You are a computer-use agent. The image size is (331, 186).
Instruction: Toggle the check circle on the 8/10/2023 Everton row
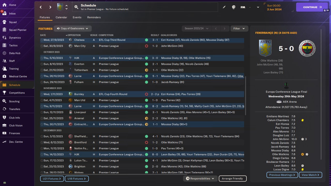tap(42, 64)
